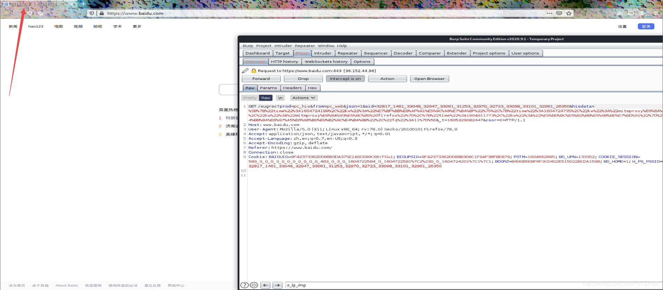Open the Extender tab

[457, 53]
